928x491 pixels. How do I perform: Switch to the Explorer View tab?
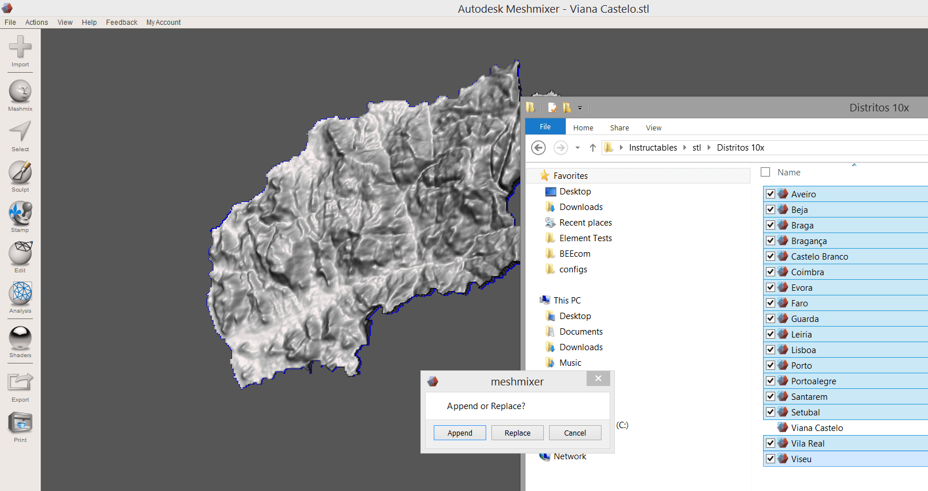pos(653,128)
